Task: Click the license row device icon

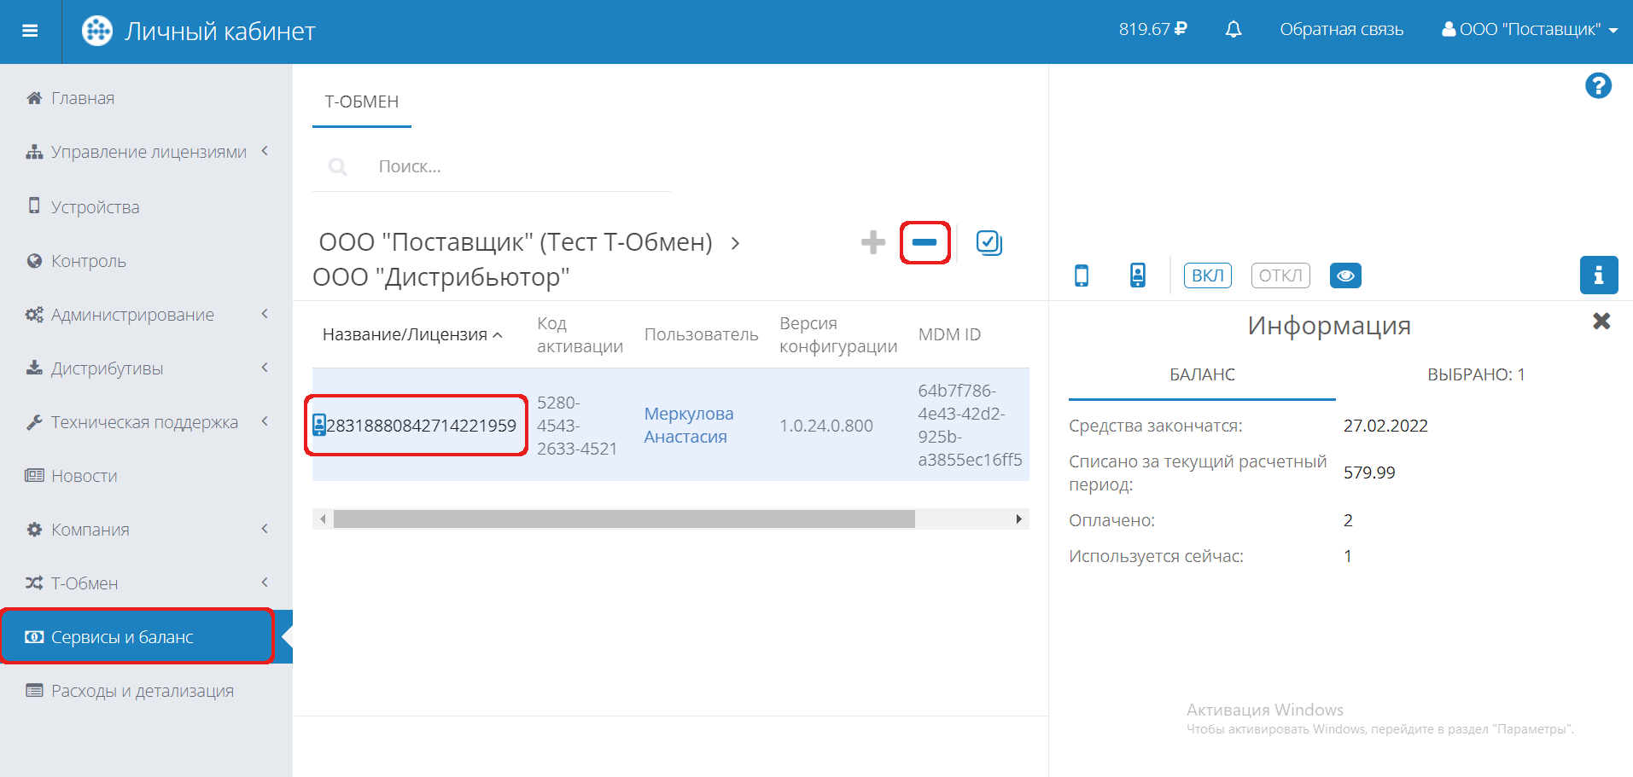Action: point(319,425)
